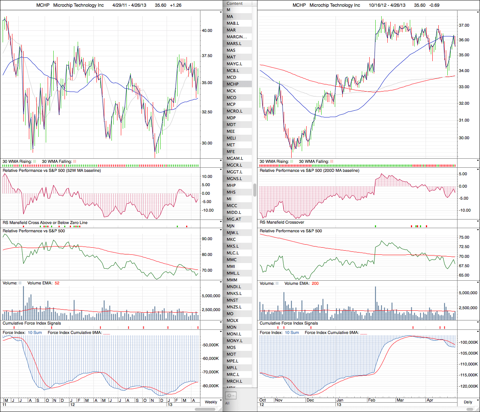Click the Volume bars legend icon in weekly chart

coord(20,283)
